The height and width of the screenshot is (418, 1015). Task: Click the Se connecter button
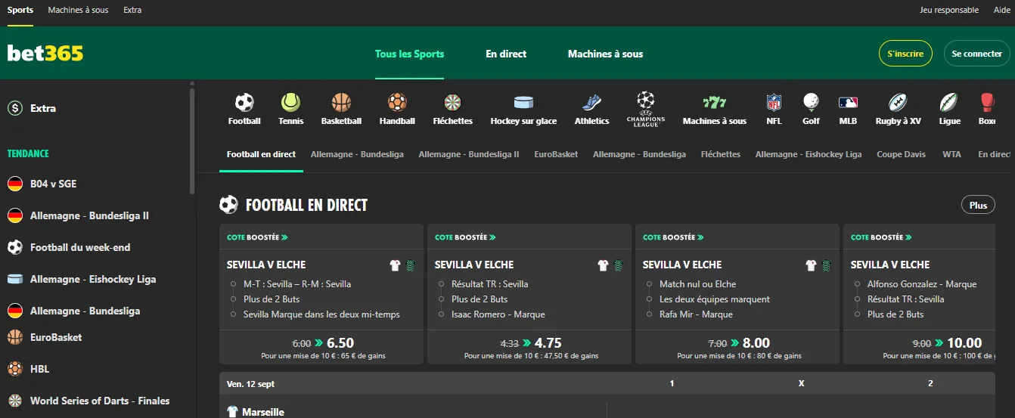[976, 54]
